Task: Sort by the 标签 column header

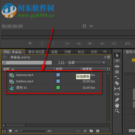Action: pyautogui.click(x=59, y=69)
